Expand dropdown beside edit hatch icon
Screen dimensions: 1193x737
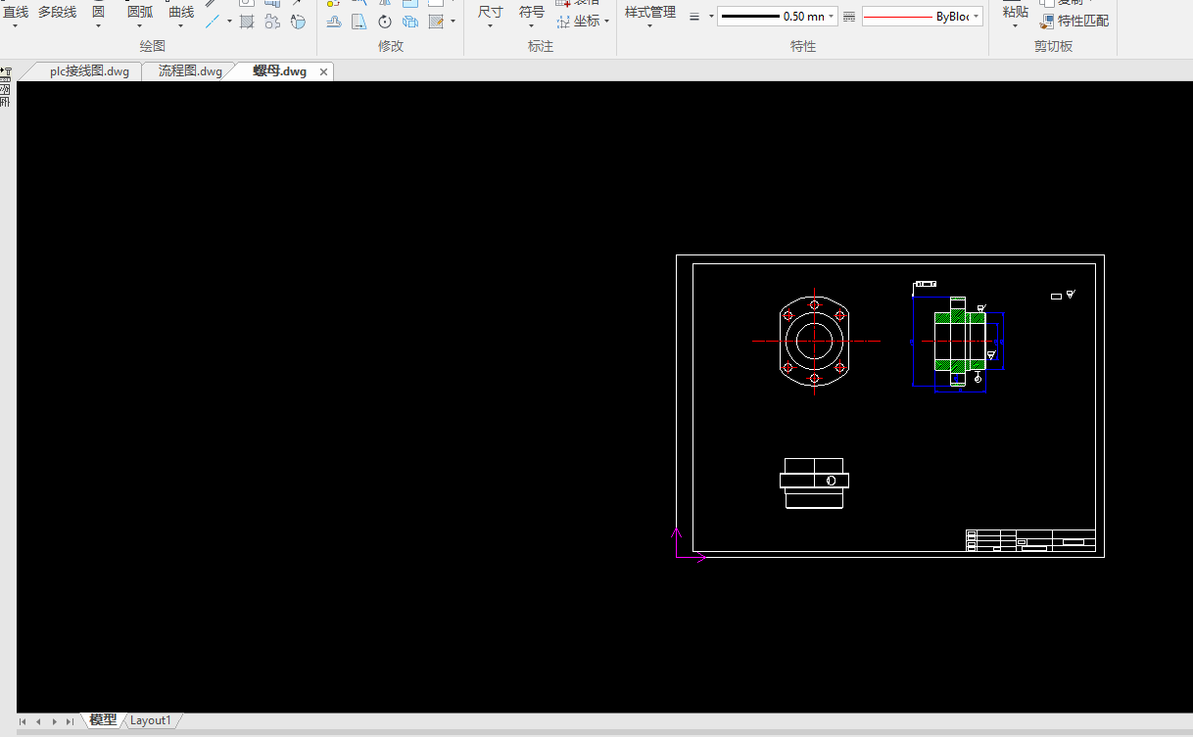453,21
